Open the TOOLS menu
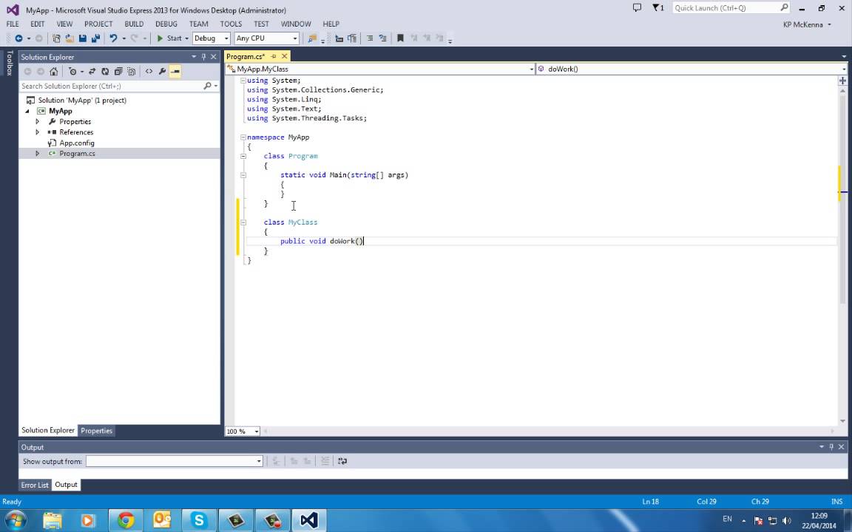The height and width of the screenshot is (532, 852). [231, 24]
